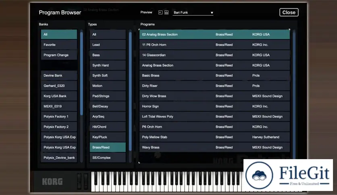337x195 pixels.
Task: Click the highlighted Brass/Reed type
Action: 108,147
